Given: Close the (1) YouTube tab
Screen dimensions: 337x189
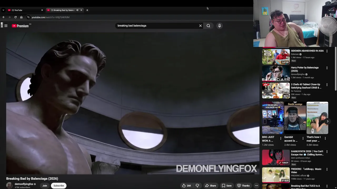Looking at the screenshot, I should 42,10.
